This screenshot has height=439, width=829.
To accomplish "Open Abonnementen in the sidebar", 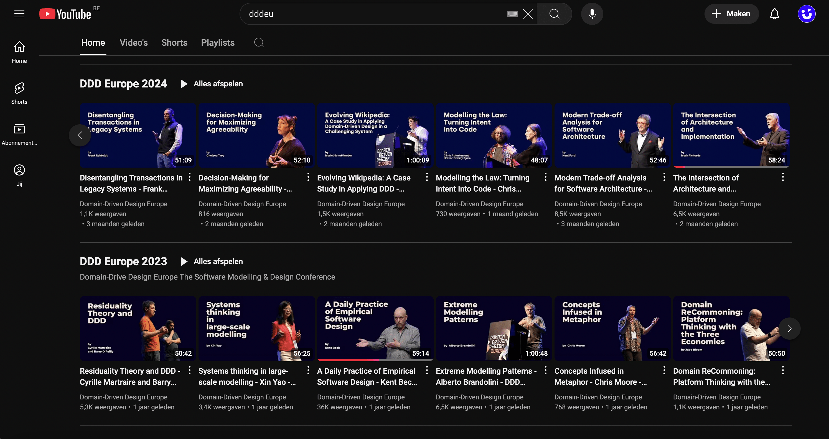I will click(19, 134).
